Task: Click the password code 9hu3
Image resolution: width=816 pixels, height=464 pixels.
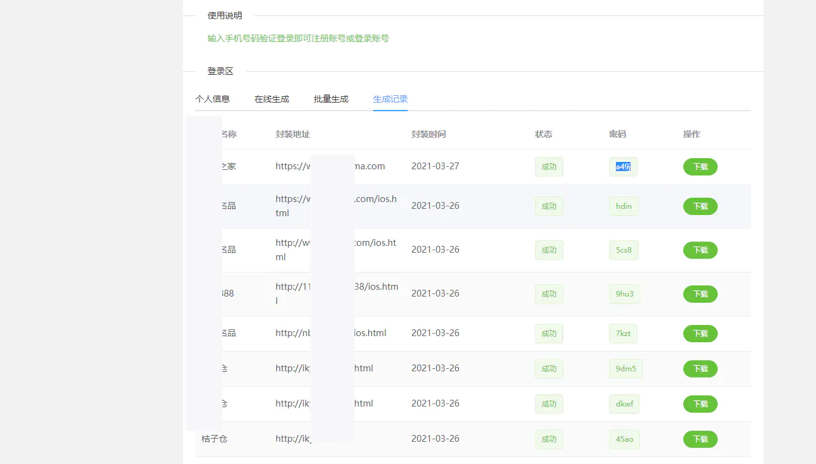Action: pyautogui.click(x=624, y=294)
